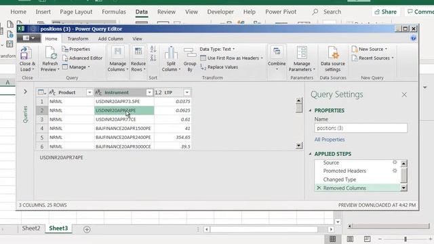Open the Instrument column filter dropdown

coord(149,92)
